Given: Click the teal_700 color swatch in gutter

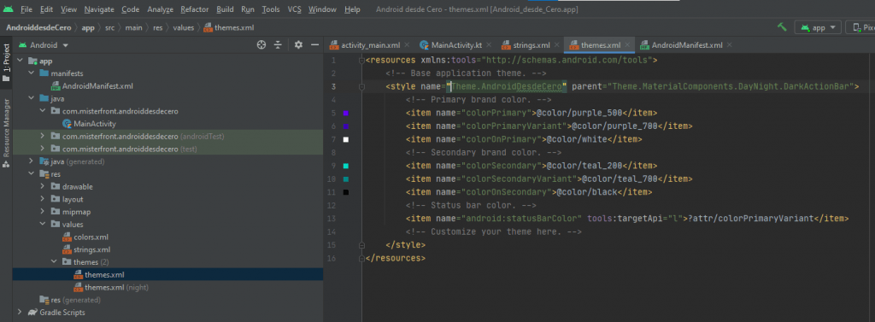Looking at the screenshot, I should 346,179.
